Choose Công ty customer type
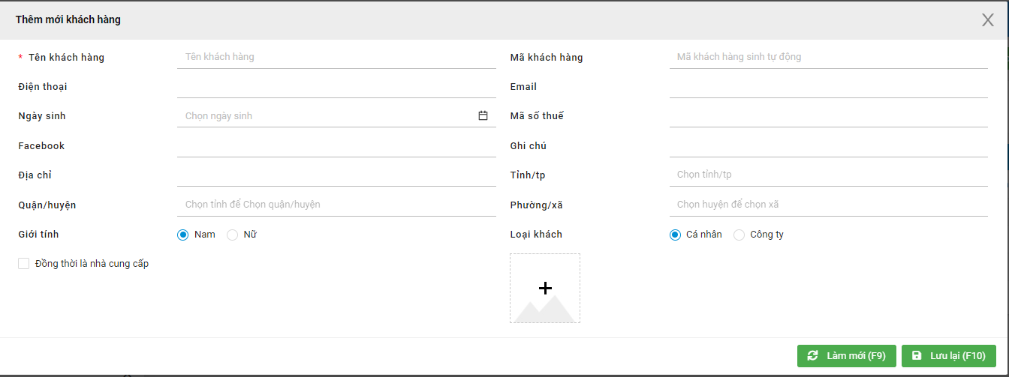Image resolution: width=1009 pixels, height=377 pixels. 739,235
